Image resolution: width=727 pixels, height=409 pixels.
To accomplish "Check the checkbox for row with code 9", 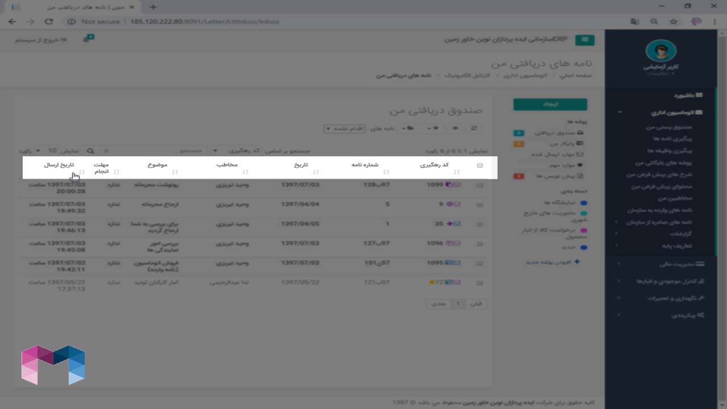I will point(480,204).
